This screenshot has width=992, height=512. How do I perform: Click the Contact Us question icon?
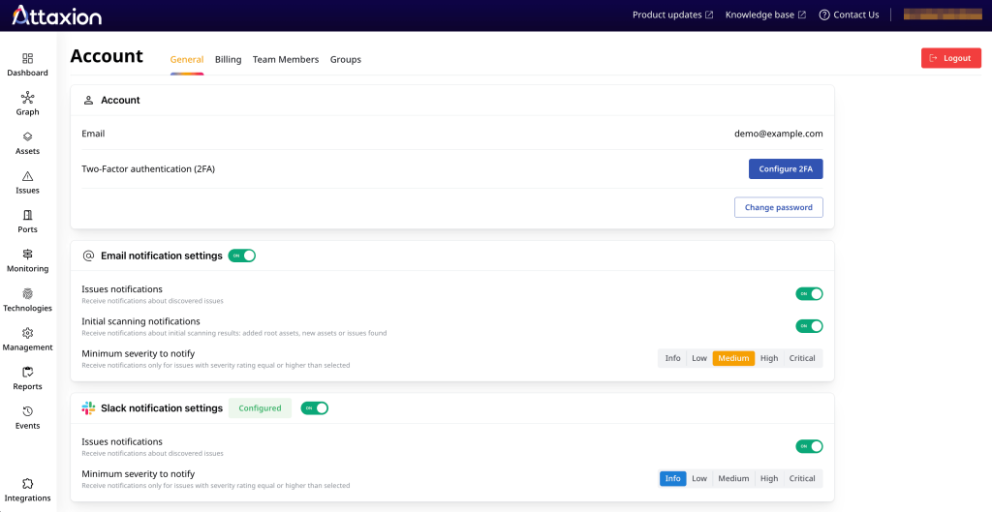pos(823,15)
